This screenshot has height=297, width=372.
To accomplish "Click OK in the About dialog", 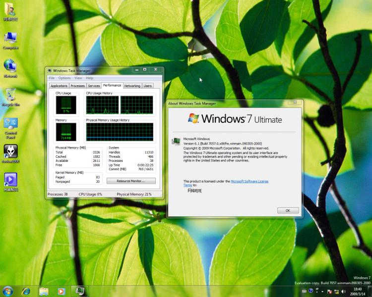I will coord(288,210).
